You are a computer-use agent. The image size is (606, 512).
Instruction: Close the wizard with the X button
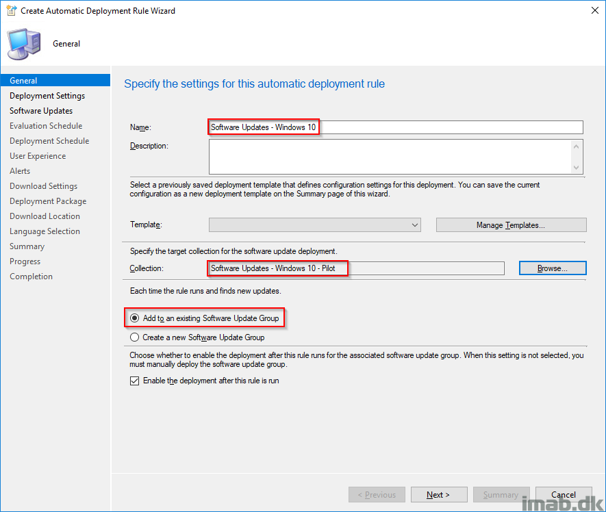coord(595,10)
